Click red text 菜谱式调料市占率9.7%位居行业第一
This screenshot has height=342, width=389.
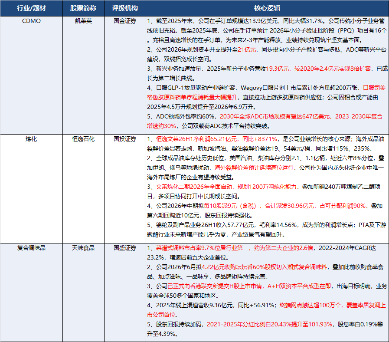click(x=202, y=248)
